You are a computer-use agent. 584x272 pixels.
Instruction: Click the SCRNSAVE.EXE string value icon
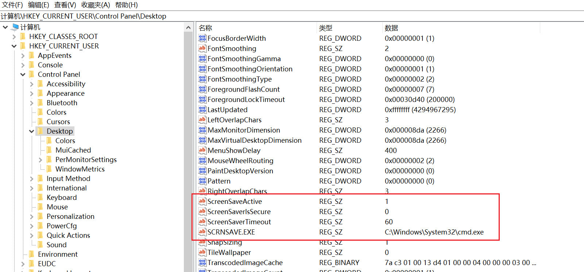click(x=202, y=232)
